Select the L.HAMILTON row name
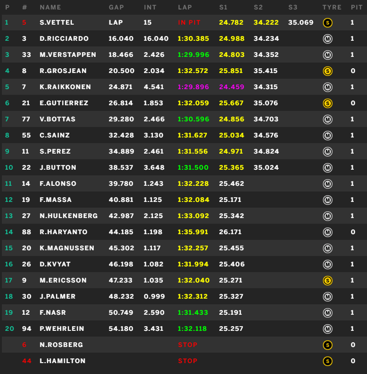367x374 pixels. pos(63,361)
